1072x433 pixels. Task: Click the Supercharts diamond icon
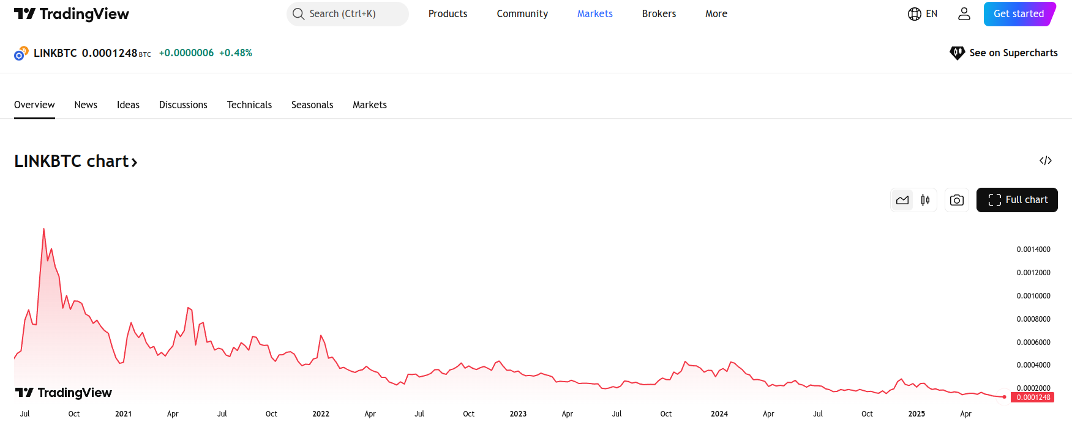point(957,53)
